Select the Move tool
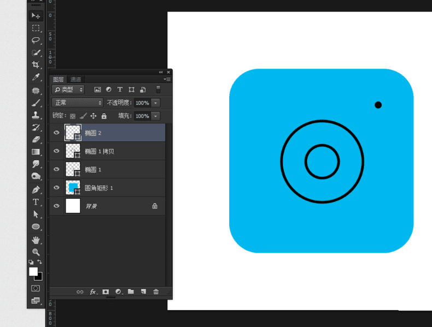Image resolution: width=432 pixels, height=327 pixels. [x=36, y=16]
